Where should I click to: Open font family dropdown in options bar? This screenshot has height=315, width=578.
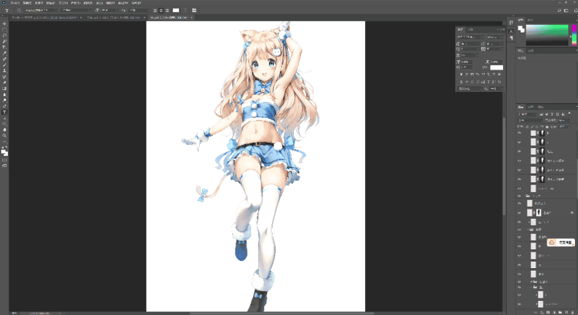[56, 10]
